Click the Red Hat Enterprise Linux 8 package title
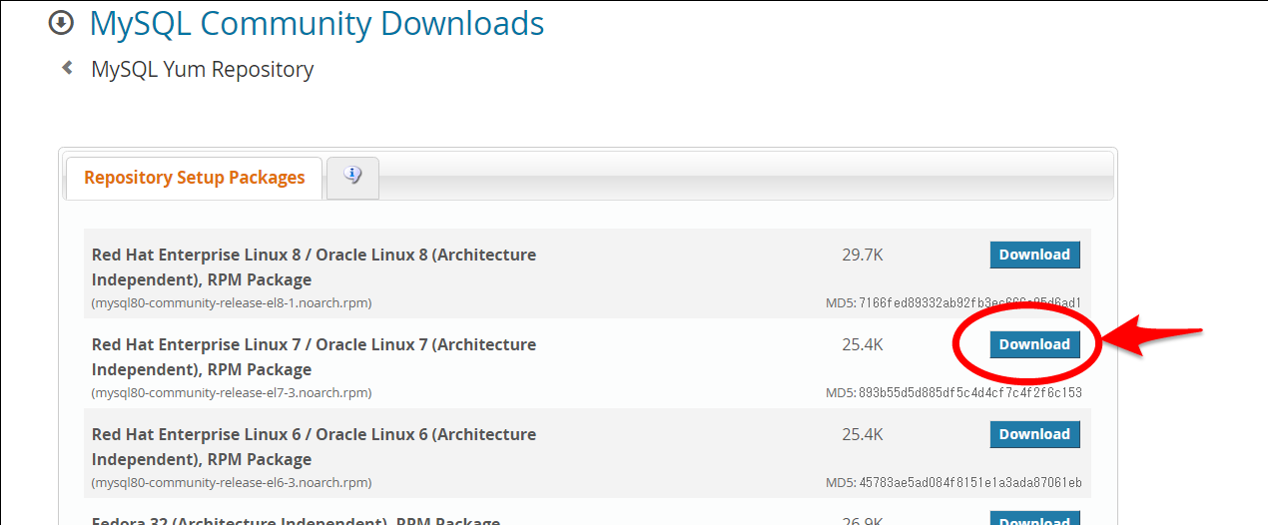This screenshot has height=525, width=1268. pos(314,267)
